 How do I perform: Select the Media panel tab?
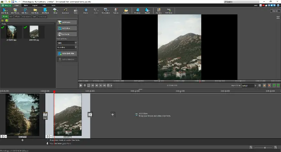coord(5,16)
